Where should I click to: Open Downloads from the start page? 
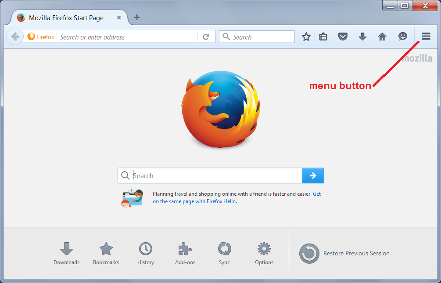pos(67,254)
